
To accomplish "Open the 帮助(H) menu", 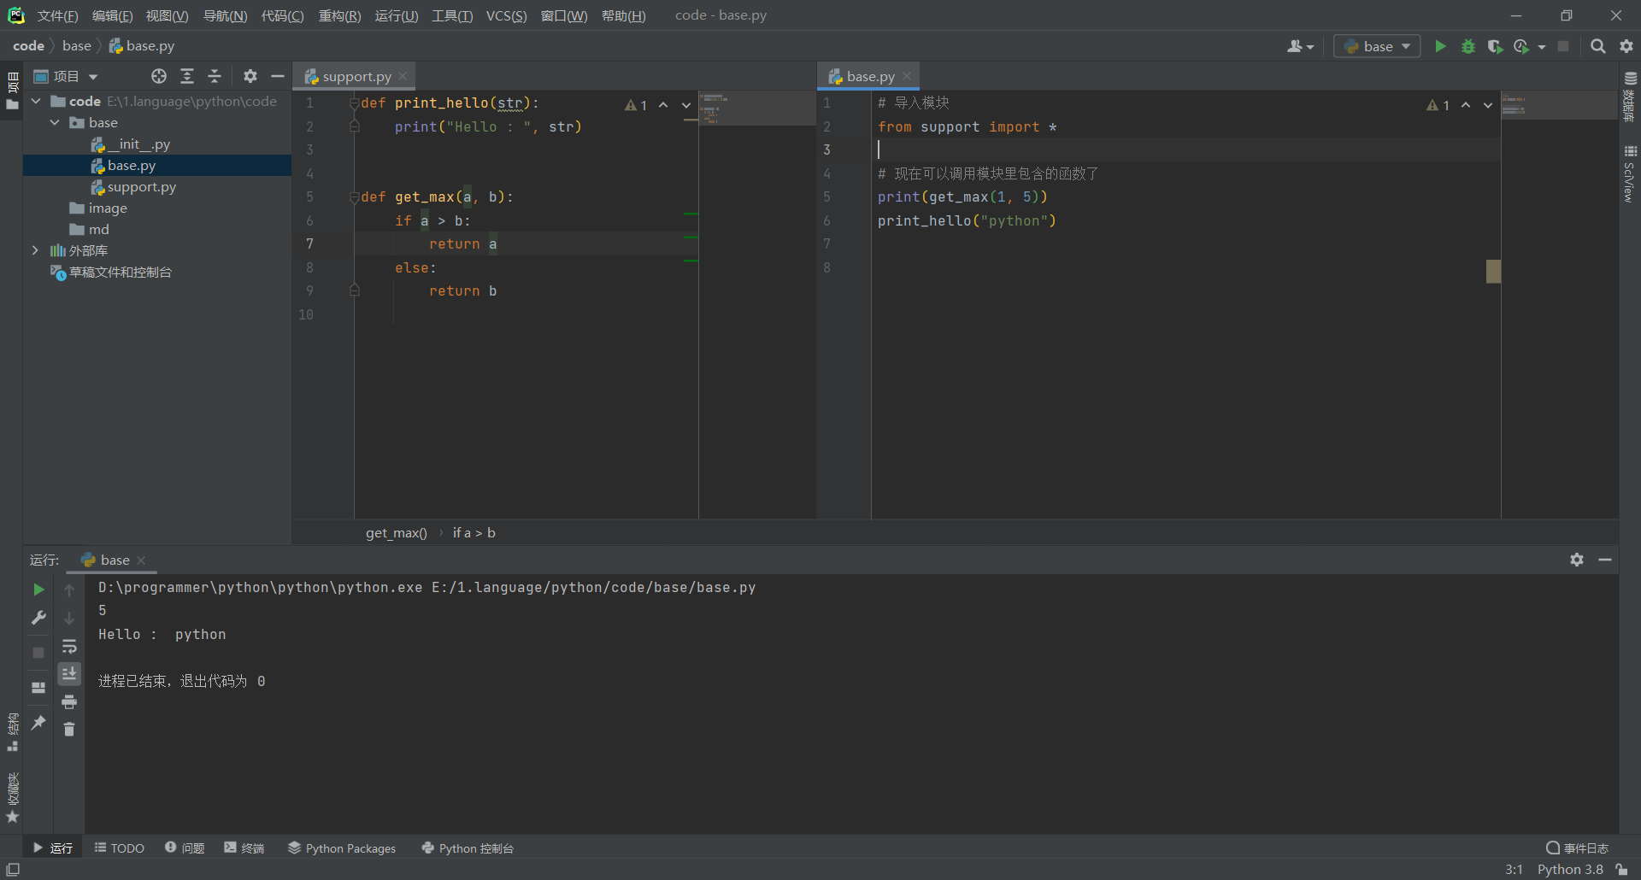I will click(x=624, y=15).
